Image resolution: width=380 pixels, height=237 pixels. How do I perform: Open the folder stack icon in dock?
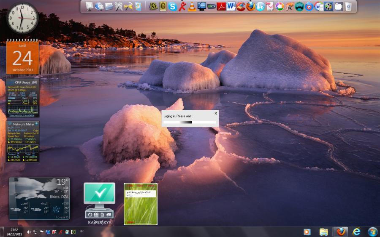tap(109, 6)
